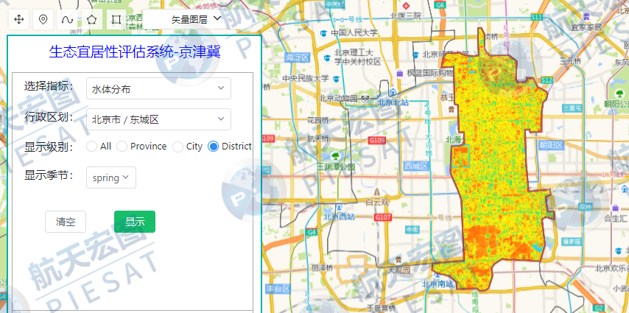The height and width of the screenshot is (313, 629).
Task: Open the 行政区划 dropdown showing 北京市 / 东城区
Action: (158, 119)
